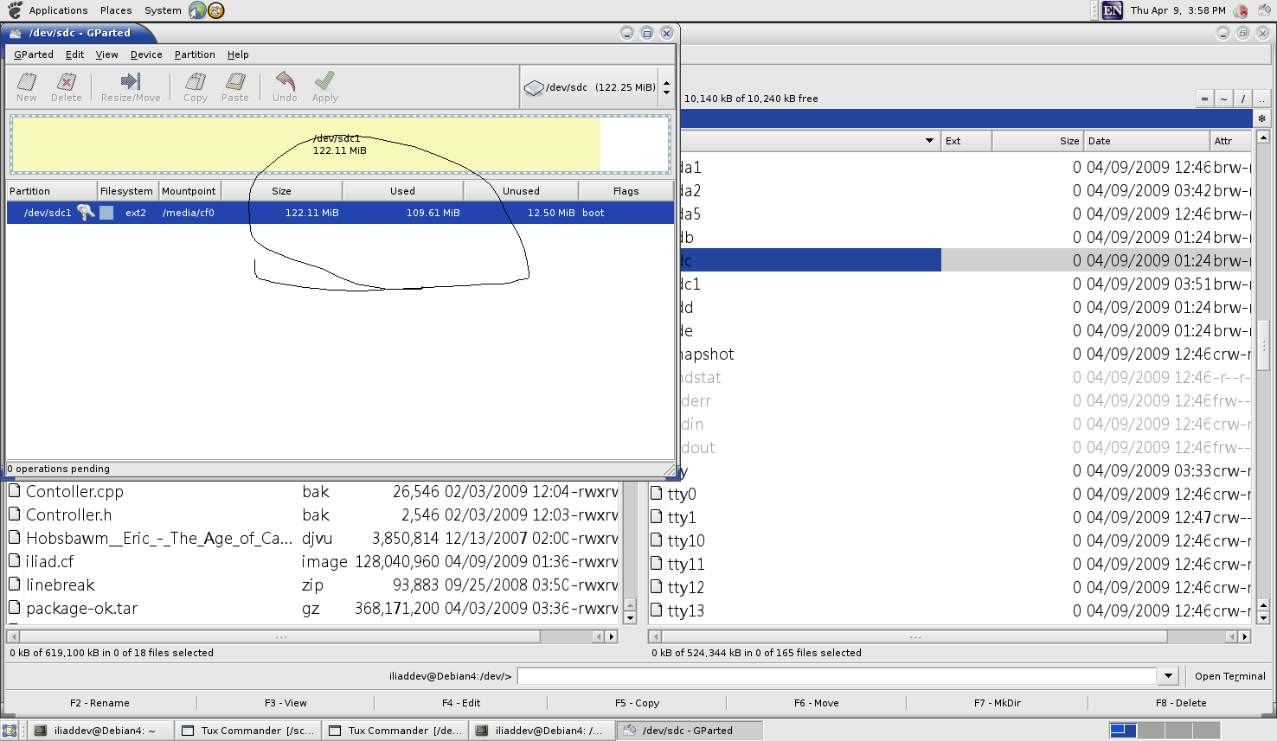The image size is (1277, 741).
Task: Open the System menu in top panel
Action: coord(163,10)
